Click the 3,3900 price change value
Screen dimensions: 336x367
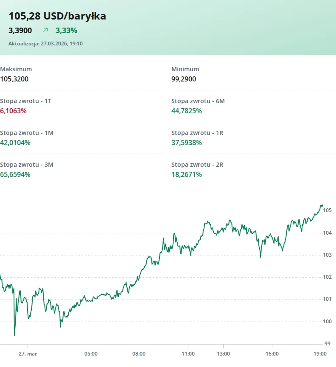point(20,31)
